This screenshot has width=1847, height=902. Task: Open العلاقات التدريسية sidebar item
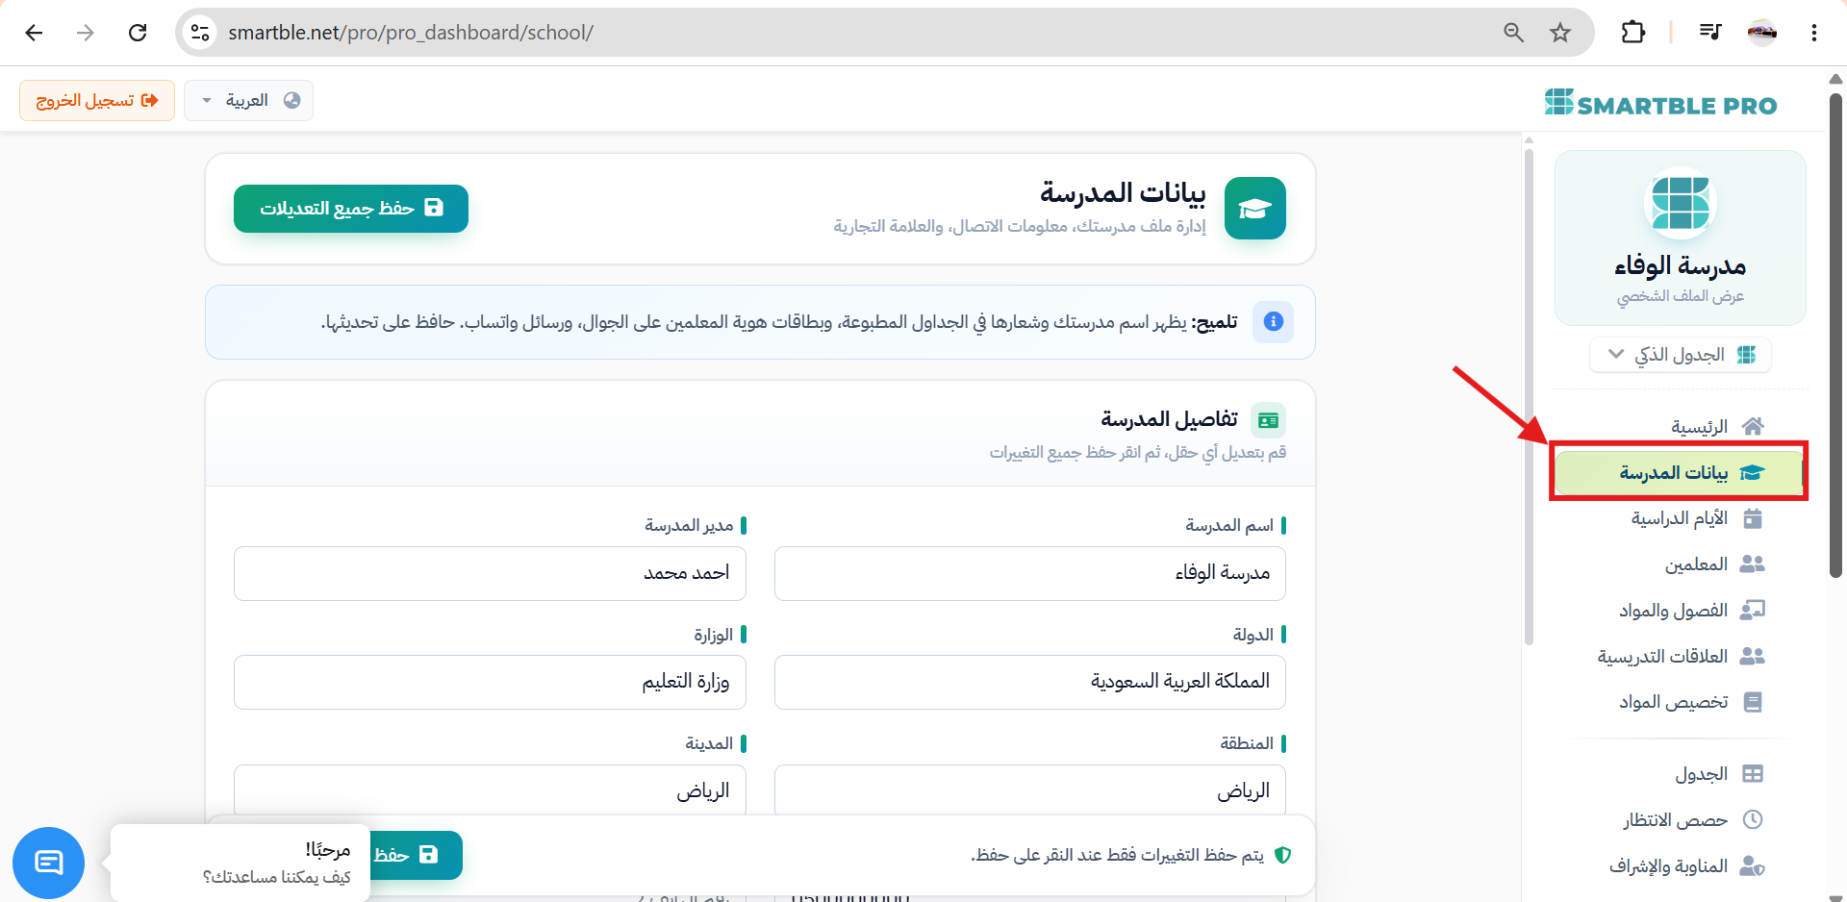click(1680, 657)
